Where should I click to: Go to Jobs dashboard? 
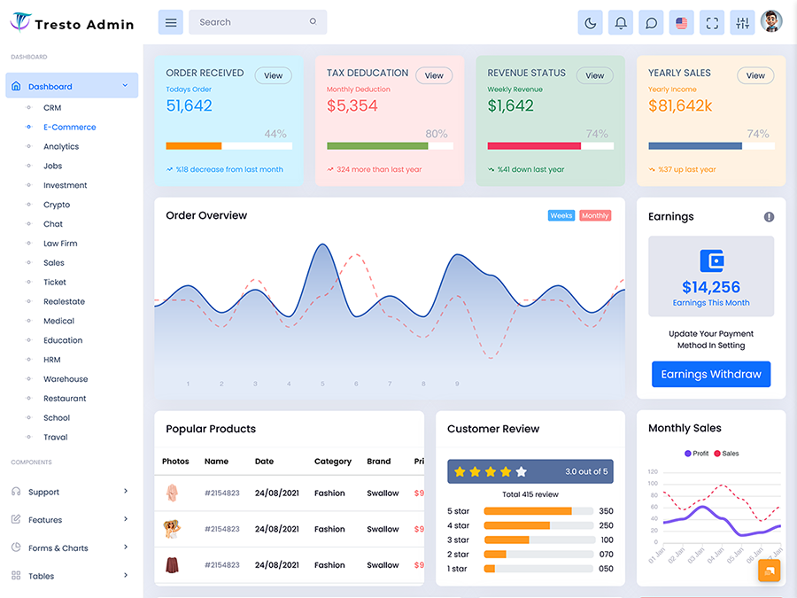(x=53, y=166)
